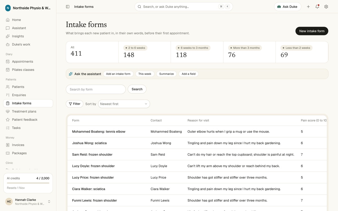Open Joshua Wong: sciatica form

89,143
